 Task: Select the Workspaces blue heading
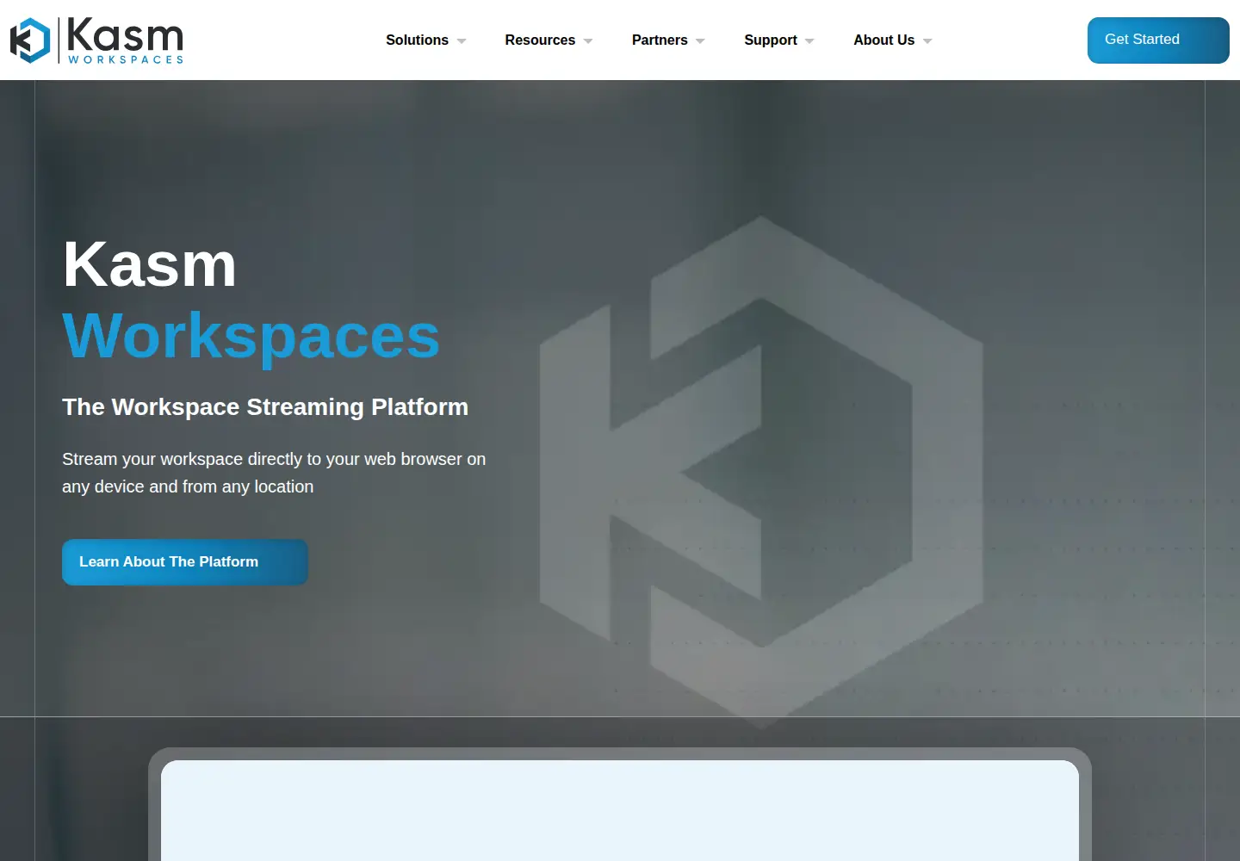[x=251, y=336]
